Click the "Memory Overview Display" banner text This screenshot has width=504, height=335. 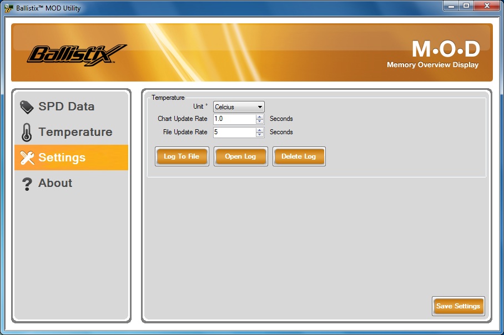coord(432,64)
